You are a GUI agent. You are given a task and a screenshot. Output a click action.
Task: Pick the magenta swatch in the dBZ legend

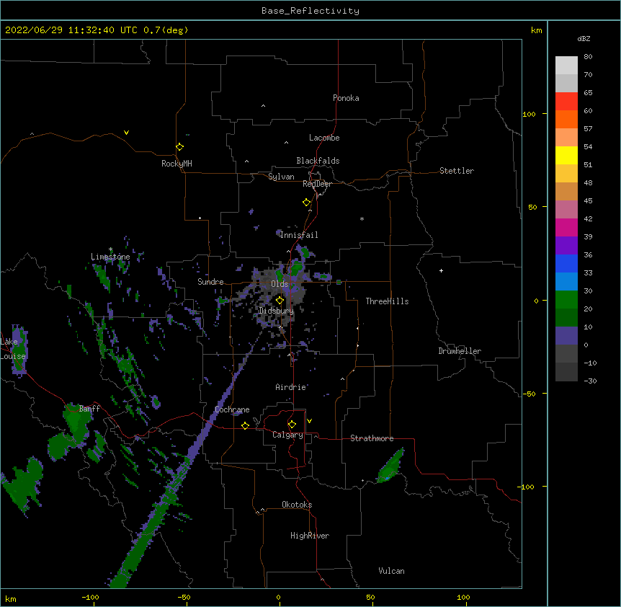566,227
